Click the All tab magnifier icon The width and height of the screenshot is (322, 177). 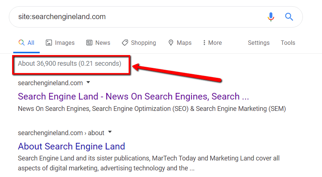[x=21, y=43]
